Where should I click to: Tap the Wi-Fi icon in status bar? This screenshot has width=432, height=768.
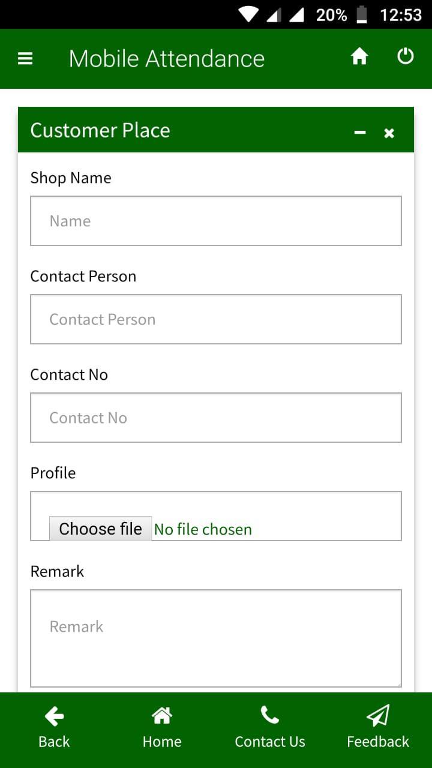pyautogui.click(x=248, y=14)
